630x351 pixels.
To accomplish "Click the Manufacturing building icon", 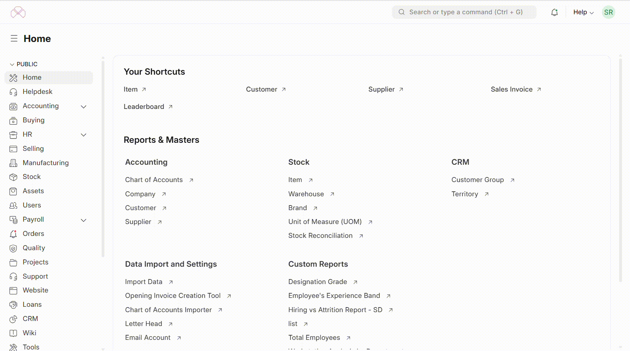I will (x=13, y=163).
